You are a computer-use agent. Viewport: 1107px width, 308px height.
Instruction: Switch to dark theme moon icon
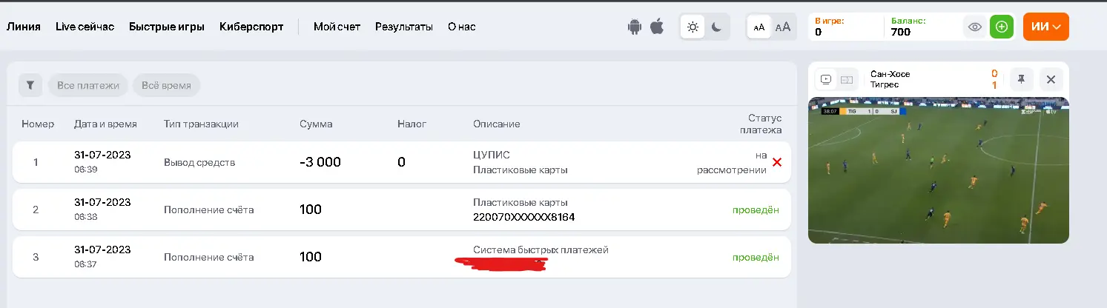coord(717,27)
